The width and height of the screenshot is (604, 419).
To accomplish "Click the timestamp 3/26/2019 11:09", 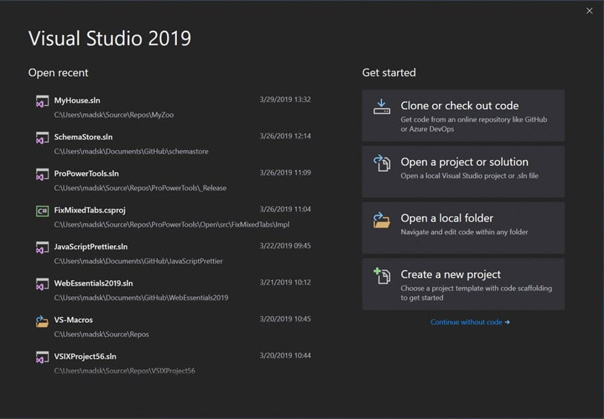I will point(285,173).
